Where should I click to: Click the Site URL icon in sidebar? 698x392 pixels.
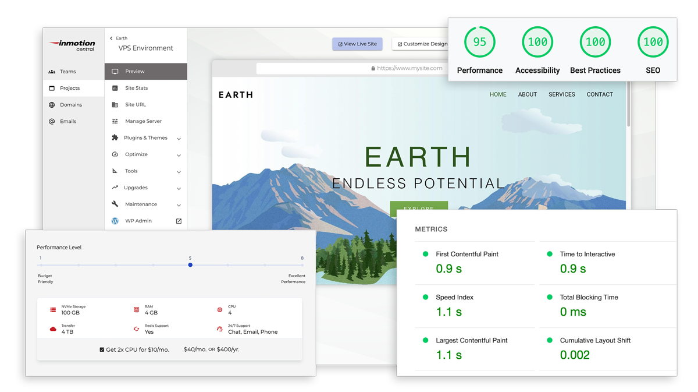(115, 105)
